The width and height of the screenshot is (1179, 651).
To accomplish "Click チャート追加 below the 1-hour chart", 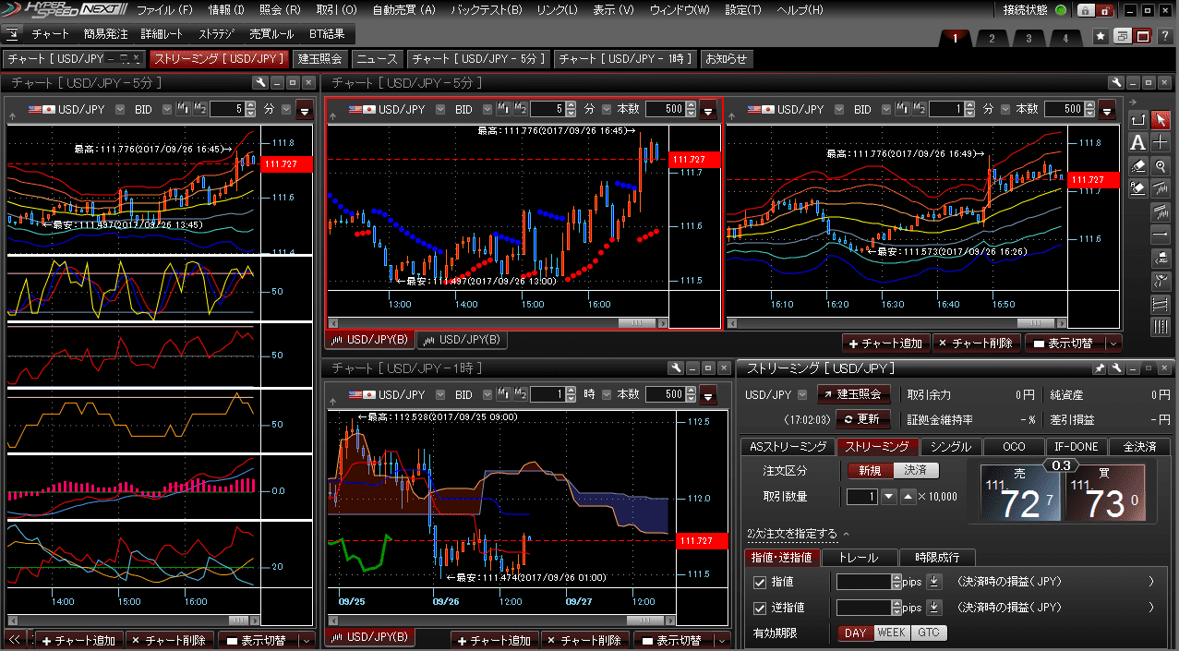I will (496, 640).
